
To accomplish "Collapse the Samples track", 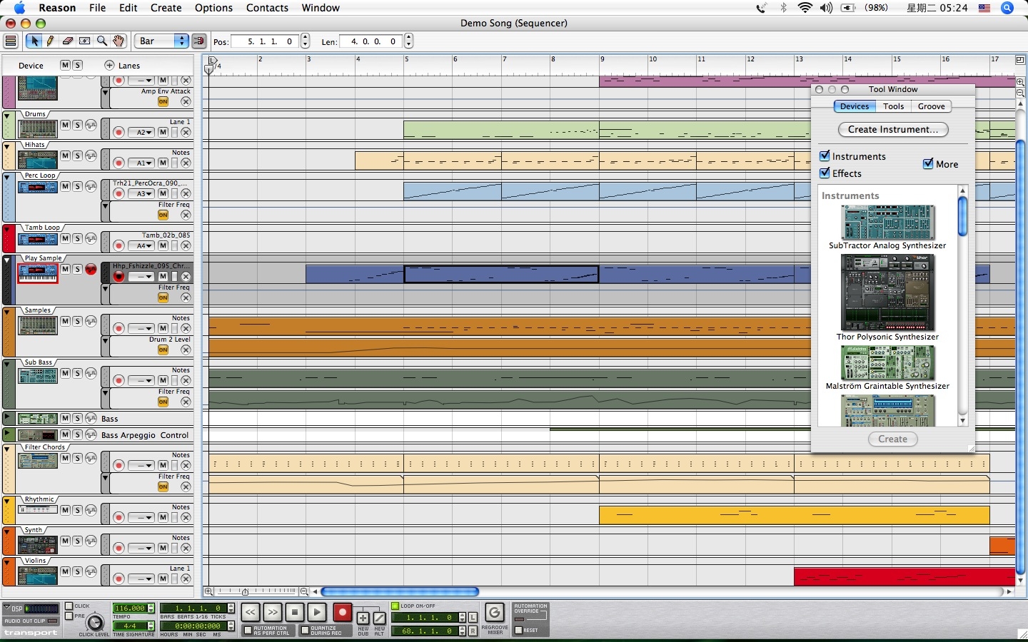I will [8, 311].
